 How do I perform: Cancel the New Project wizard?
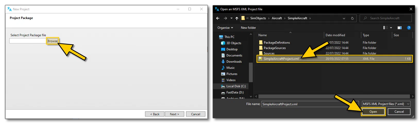click(x=196, y=114)
